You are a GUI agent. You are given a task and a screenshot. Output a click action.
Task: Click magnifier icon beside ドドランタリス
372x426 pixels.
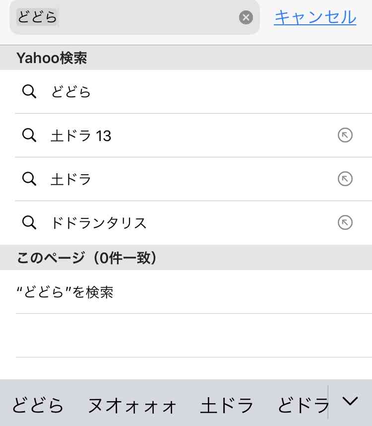[x=29, y=222]
